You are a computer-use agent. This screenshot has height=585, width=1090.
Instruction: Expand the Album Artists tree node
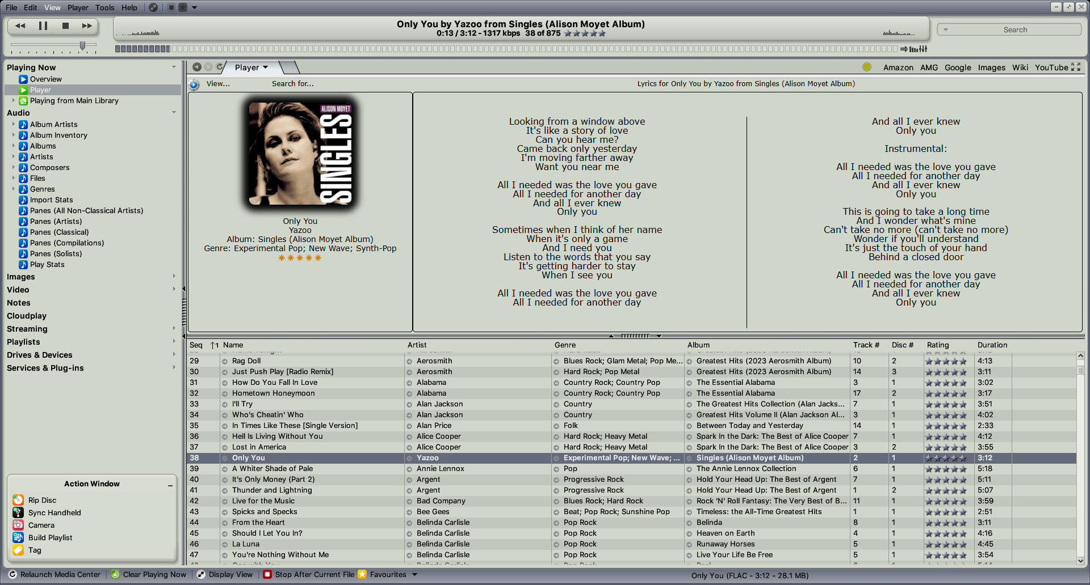pyautogui.click(x=14, y=124)
